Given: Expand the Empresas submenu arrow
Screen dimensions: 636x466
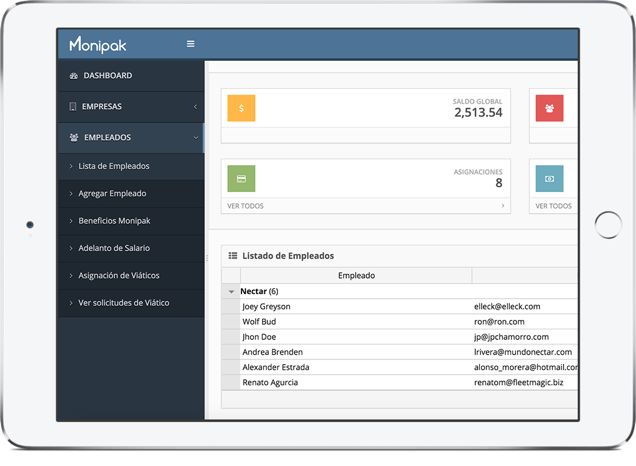Looking at the screenshot, I should click(x=195, y=107).
